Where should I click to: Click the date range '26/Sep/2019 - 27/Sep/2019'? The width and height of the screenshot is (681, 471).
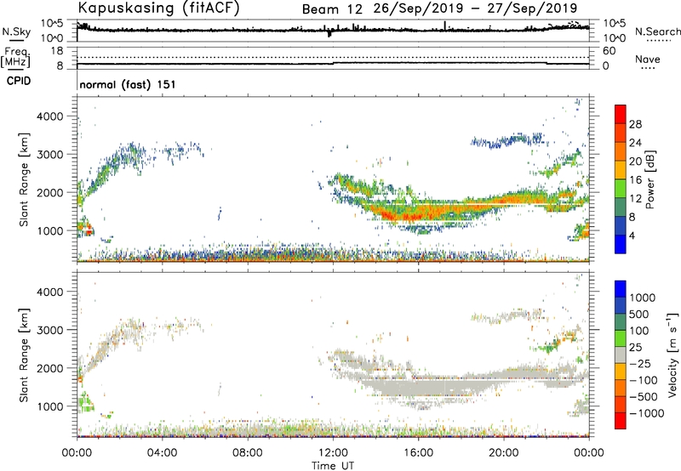(x=476, y=9)
